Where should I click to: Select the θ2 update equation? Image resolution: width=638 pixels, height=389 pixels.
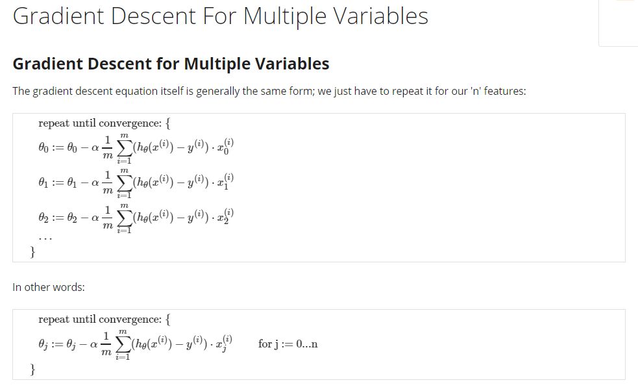135,218
